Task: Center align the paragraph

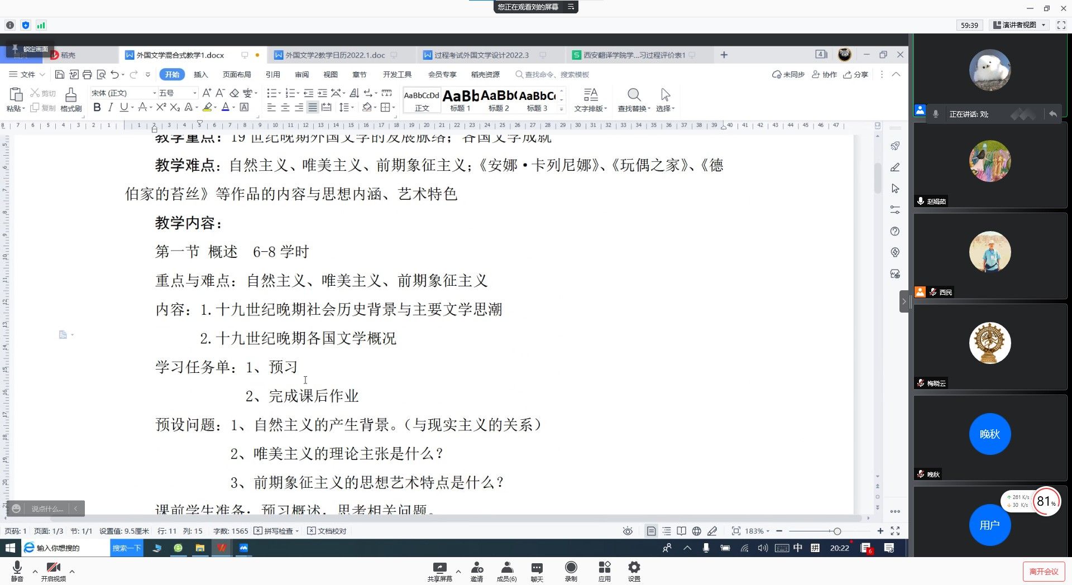Action: pos(285,107)
